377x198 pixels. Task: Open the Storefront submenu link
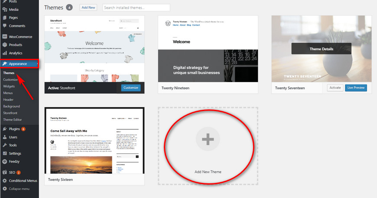click(x=10, y=113)
